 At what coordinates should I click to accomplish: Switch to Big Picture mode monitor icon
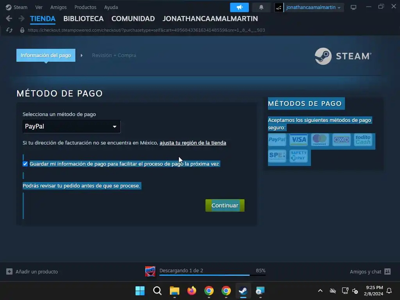(x=353, y=7)
